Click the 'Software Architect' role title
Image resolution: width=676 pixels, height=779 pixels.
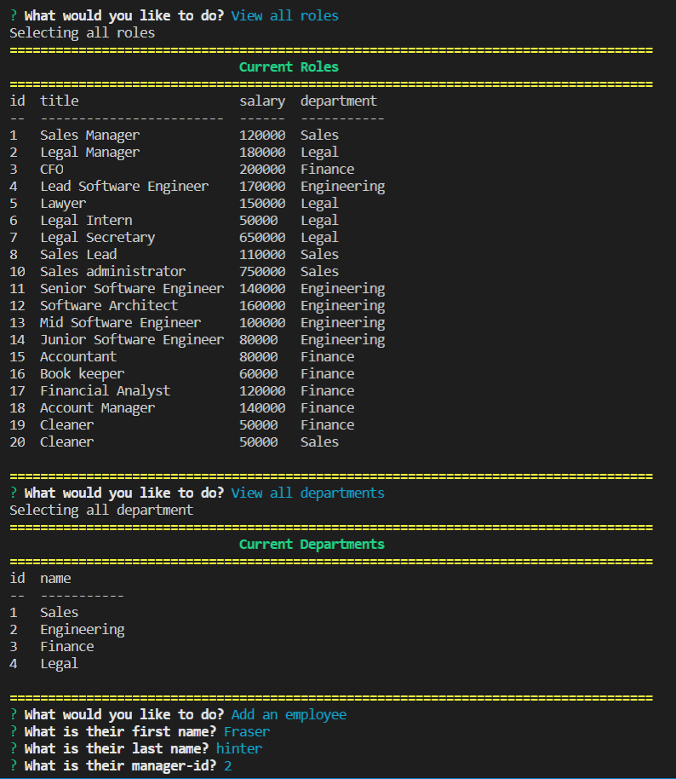tap(109, 305)
